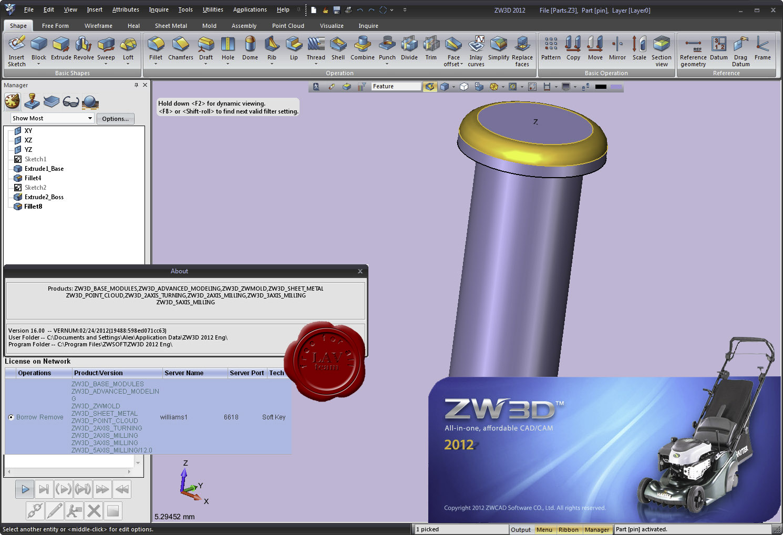Toggle the highlighted shaded display mode button
Image resolution: width=783 pixels, height=535 pixels.
(430, 87)
